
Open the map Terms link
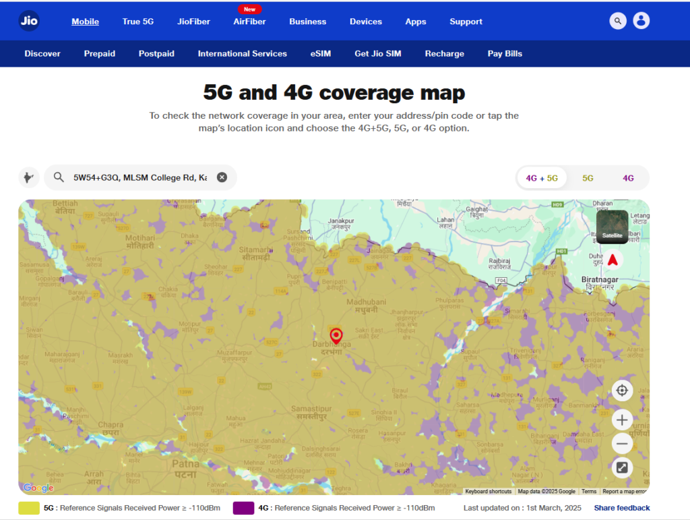(x=589, y=492)
